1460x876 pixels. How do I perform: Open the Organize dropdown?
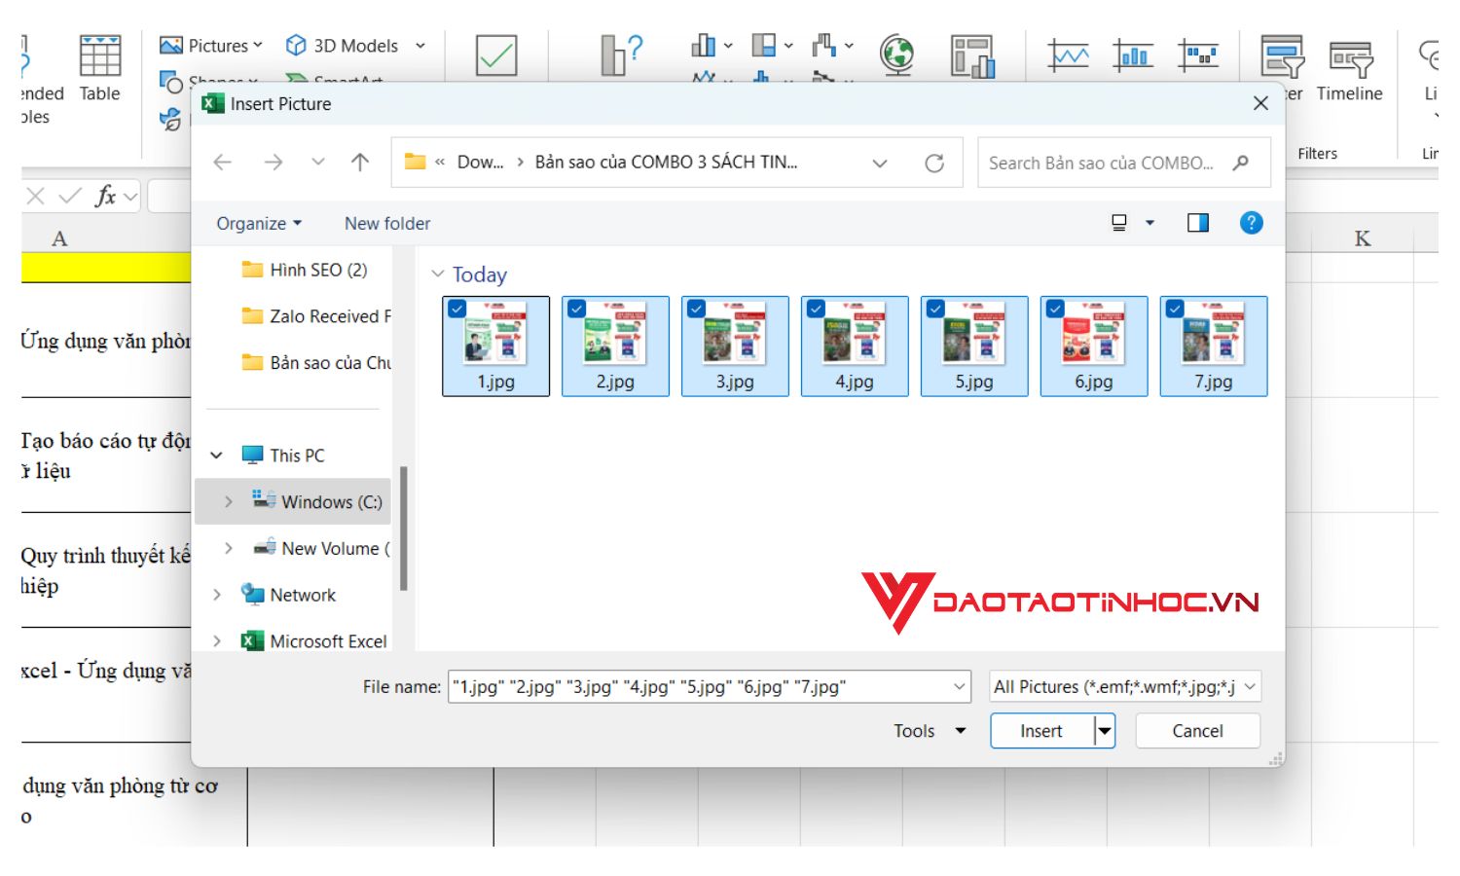pyautogui.click(x=257, y=223)
